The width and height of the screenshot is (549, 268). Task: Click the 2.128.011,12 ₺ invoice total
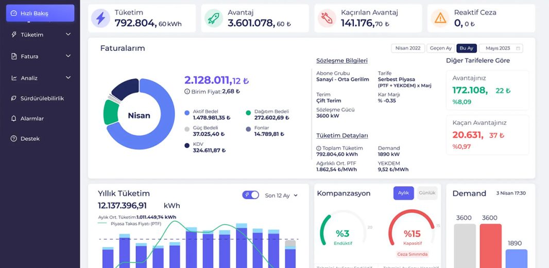216,81
